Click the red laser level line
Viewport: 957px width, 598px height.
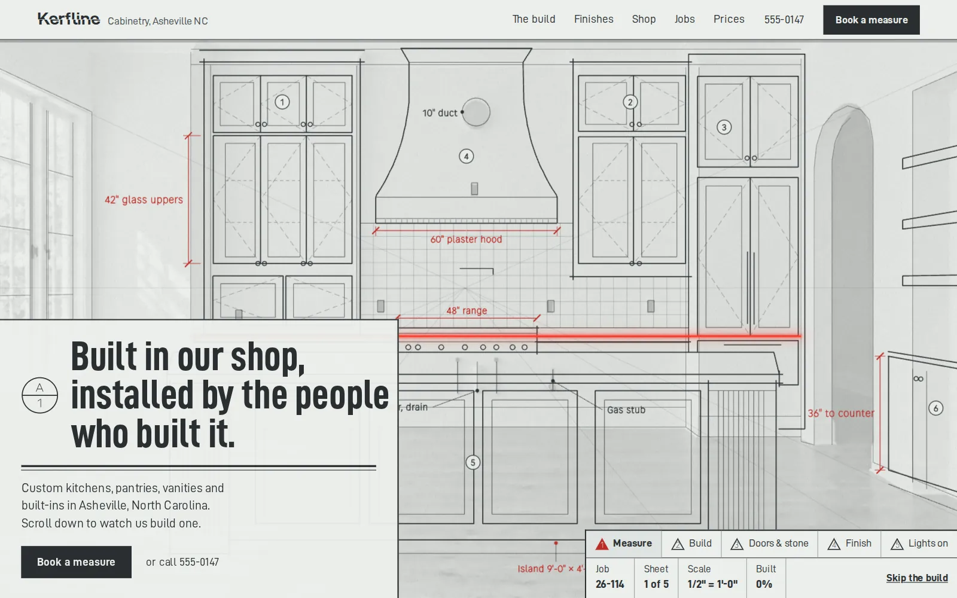point(599,337)
